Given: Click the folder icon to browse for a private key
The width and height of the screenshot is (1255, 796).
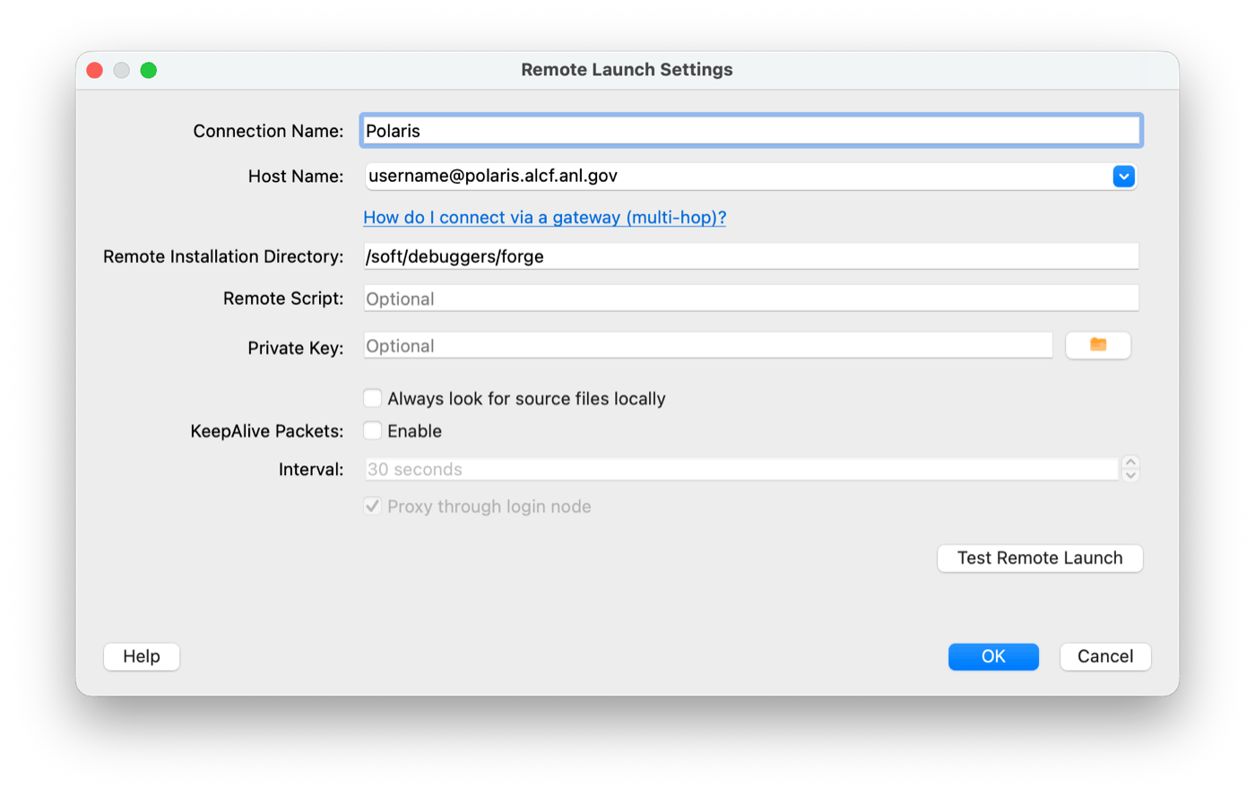Looking at the screenshot, I should pos(1098,345).
